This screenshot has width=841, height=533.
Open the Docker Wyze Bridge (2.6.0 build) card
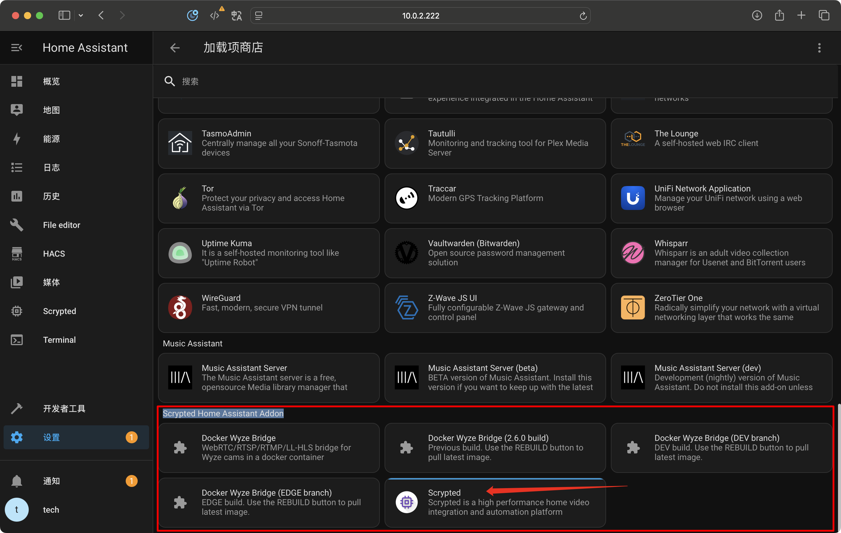pyautogui.click(x=495, y=447)
